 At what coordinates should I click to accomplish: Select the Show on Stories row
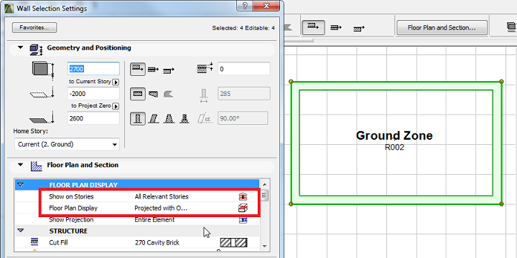coord(137,196)
